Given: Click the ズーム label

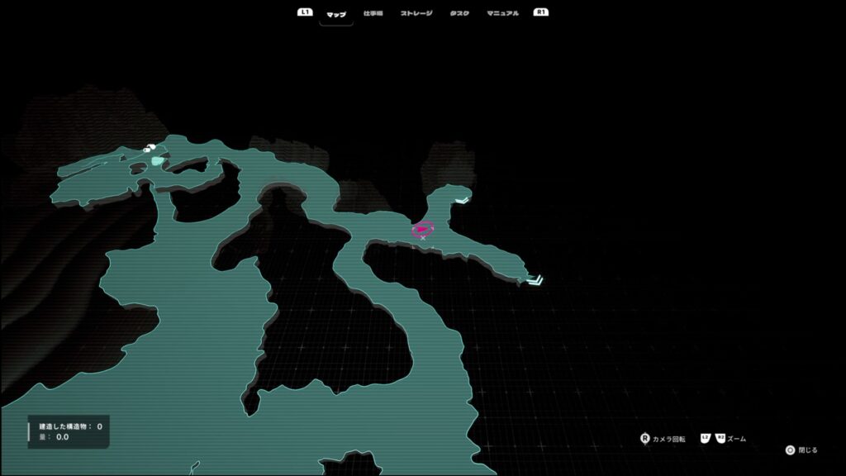Looking at the screenshot, I should (736, 439).
